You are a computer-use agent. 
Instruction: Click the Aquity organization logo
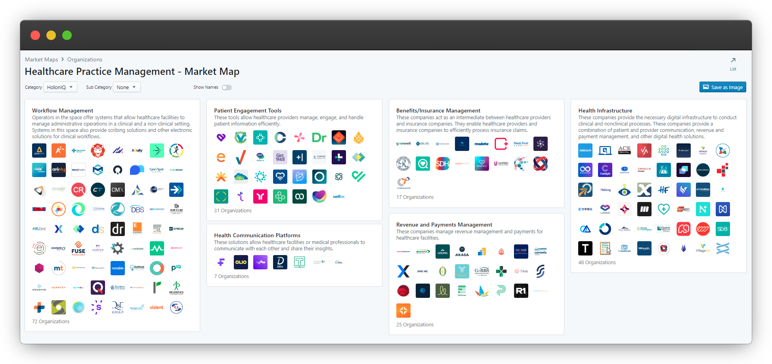137,151
